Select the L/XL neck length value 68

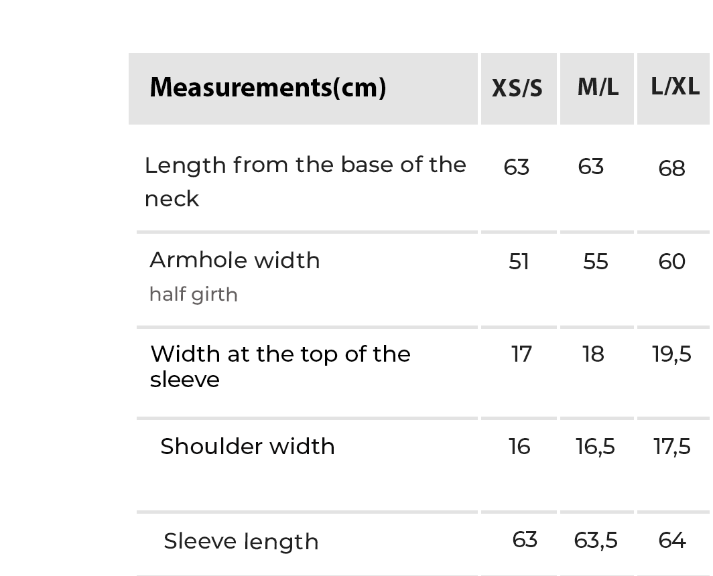(671, 168)
